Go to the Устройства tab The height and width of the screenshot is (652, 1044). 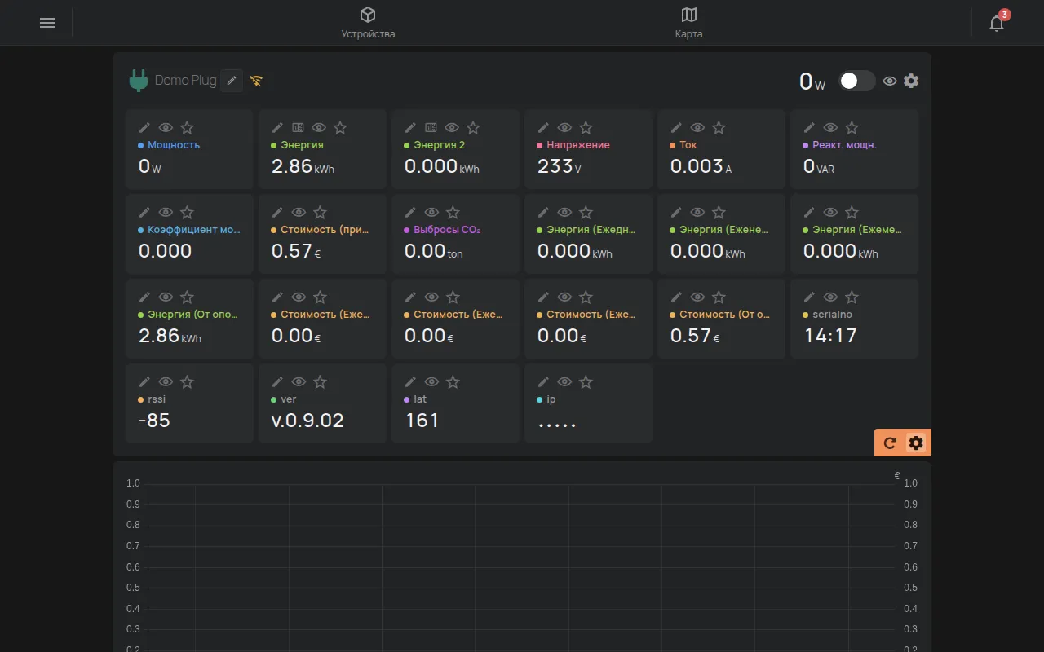point(368,23)
